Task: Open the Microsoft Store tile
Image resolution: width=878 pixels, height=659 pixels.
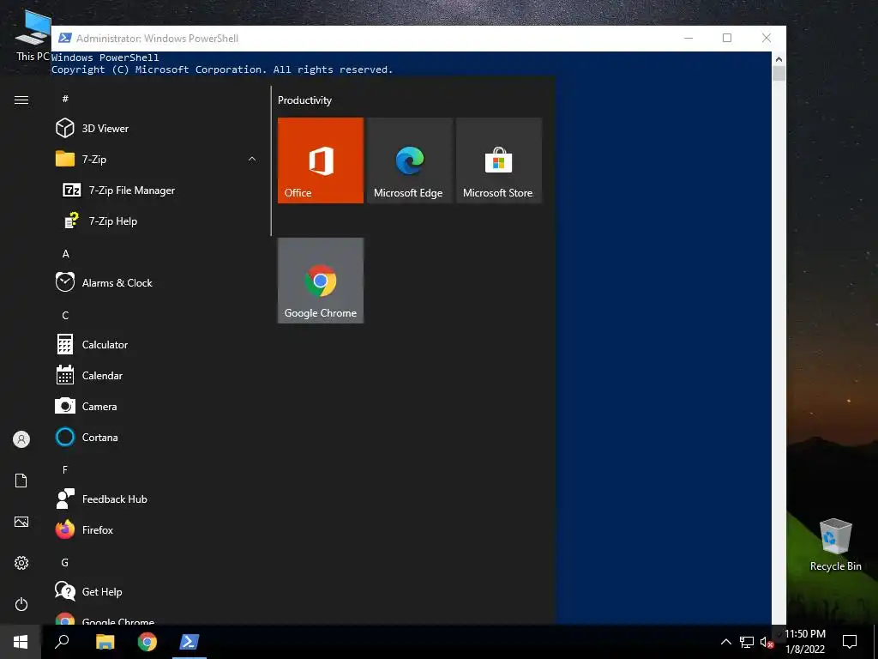Action: point(499,160)
